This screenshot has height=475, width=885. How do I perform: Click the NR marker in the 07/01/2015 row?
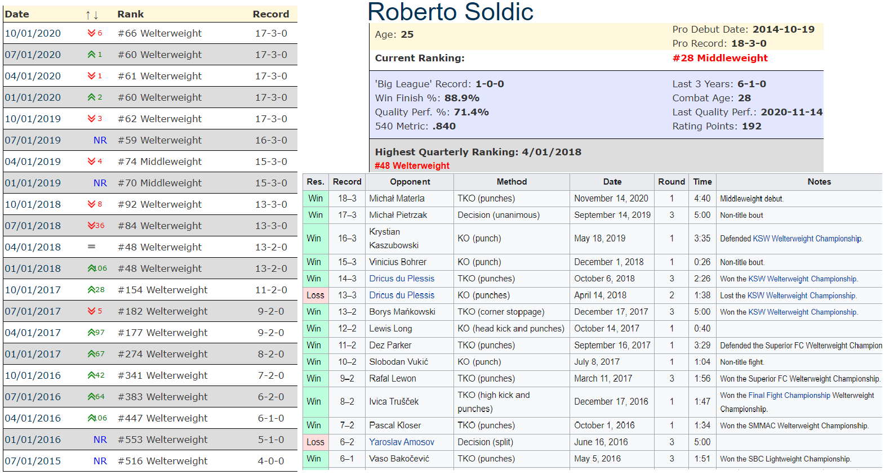[100, 461]
